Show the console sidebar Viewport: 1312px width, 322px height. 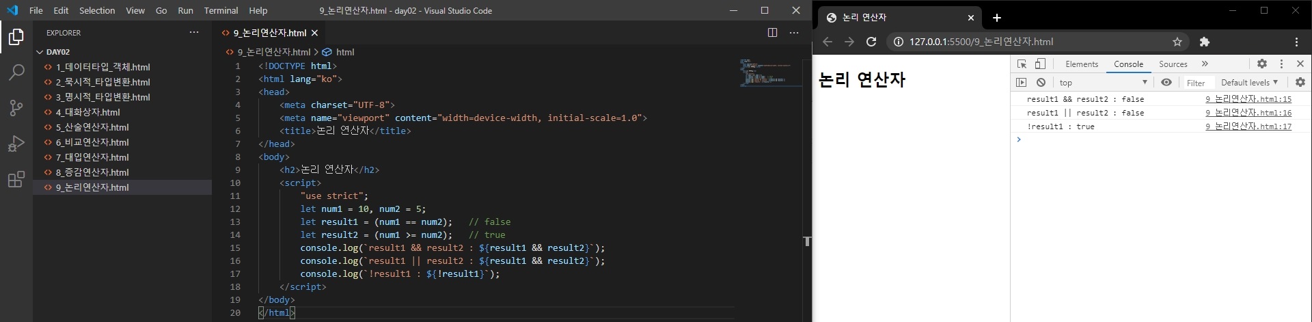[1021, 82]
